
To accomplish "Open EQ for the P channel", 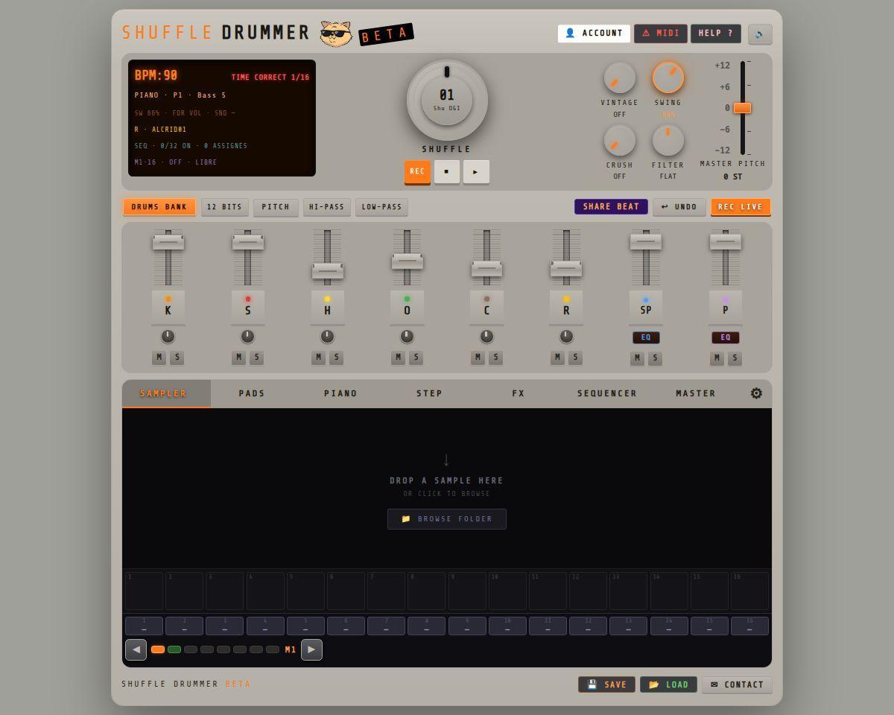I will coord(726,337).
